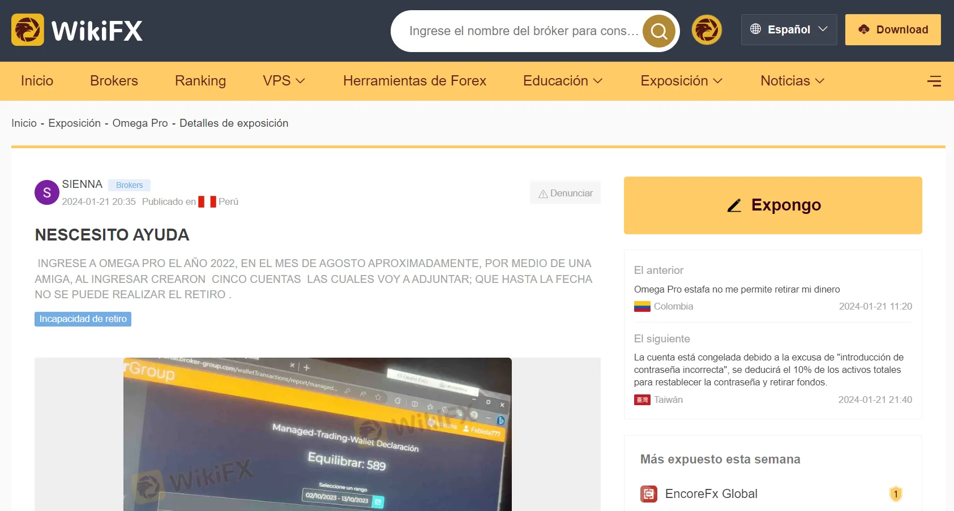Open the Ranking page
The image size is (954, 511).
[200, 81]
